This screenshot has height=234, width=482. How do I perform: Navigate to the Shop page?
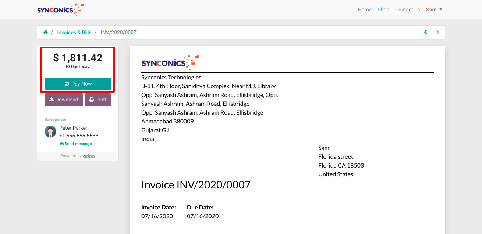(383, 10)
